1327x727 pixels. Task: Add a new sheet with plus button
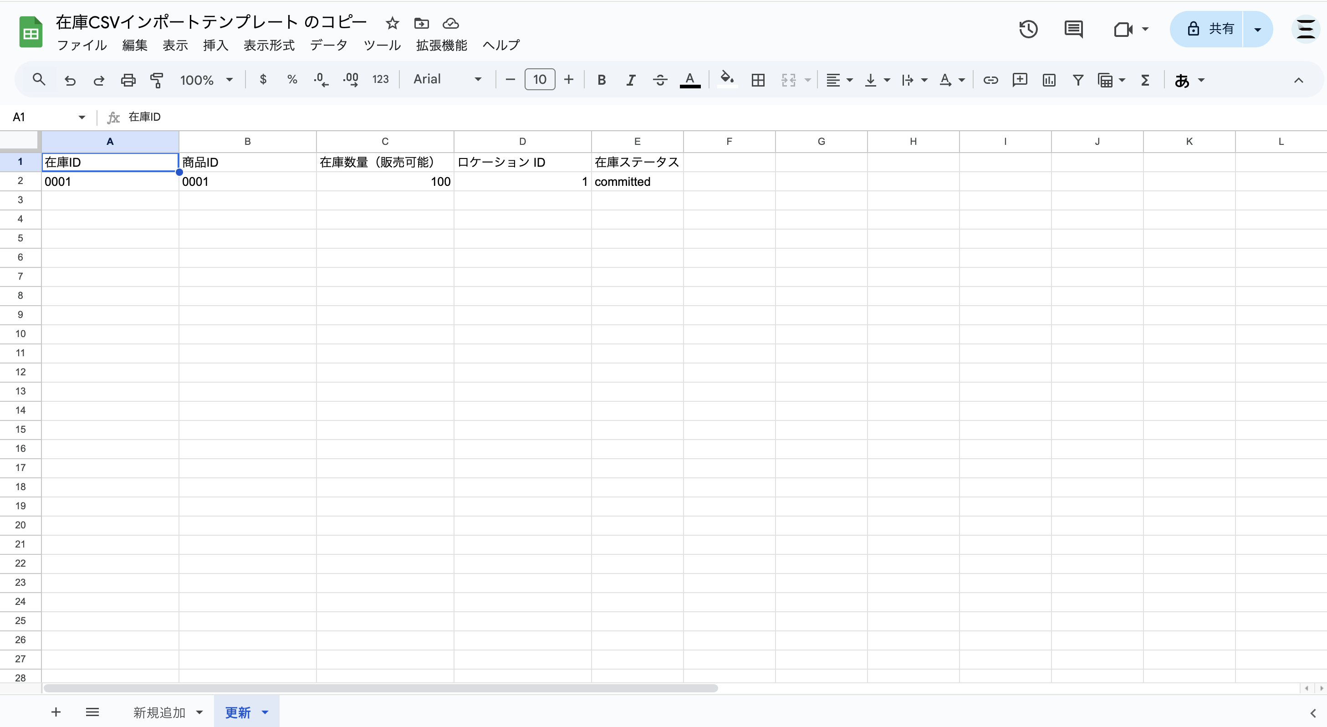coord(56,712)
